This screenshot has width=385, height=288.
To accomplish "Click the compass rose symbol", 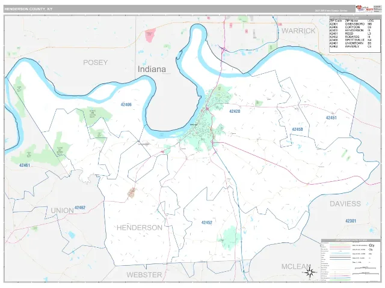I will [310, 272].
